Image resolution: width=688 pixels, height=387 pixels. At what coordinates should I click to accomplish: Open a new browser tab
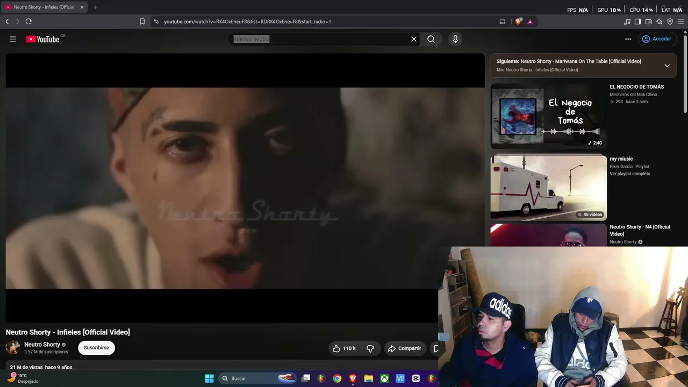click(95, 7)
